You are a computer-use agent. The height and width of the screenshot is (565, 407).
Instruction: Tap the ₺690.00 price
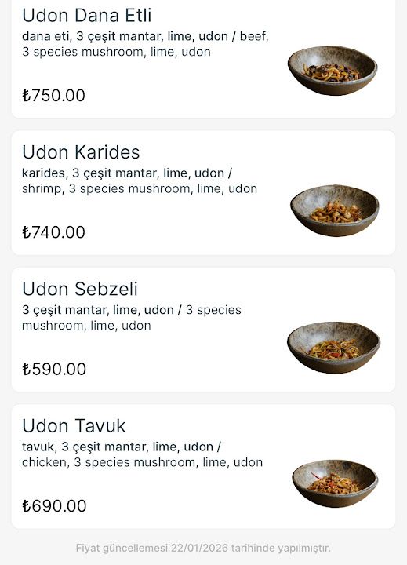[54, 506]
